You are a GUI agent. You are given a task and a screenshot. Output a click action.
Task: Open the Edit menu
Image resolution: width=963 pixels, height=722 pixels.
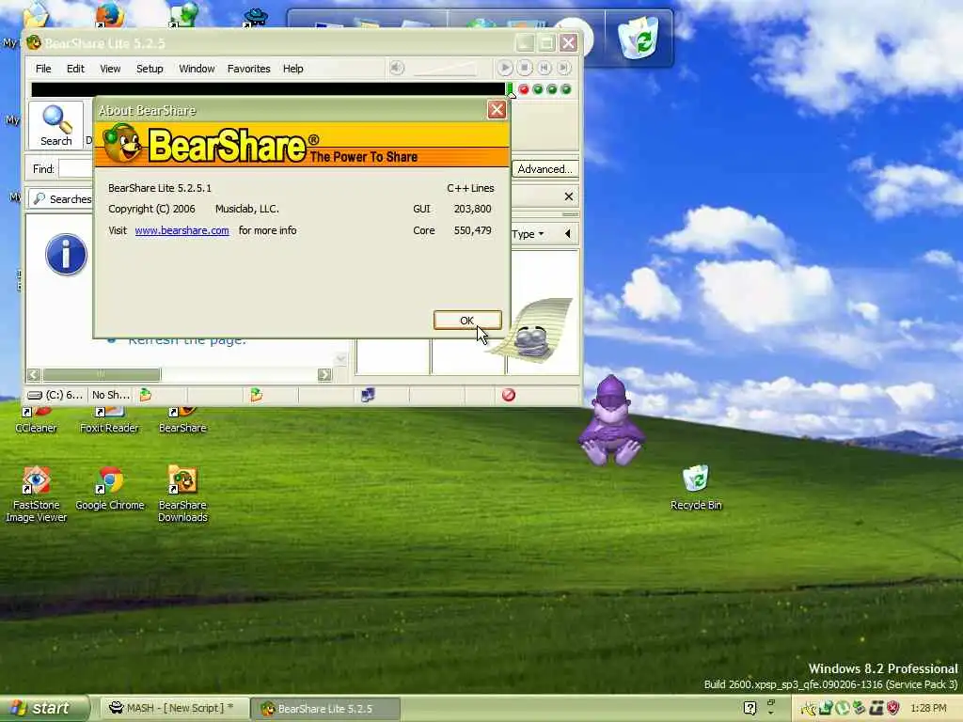click(75, 69)
